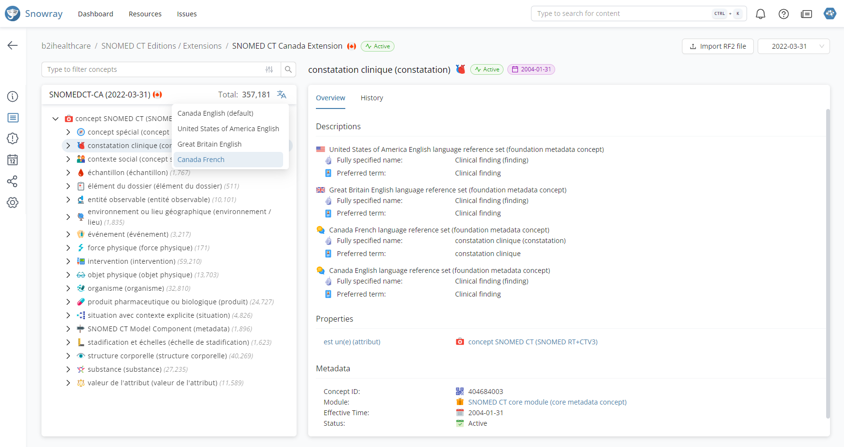The width and height of the screenshot is (844, 447).
Task: Open the calendar icon in sidebar
Action: 13,160
